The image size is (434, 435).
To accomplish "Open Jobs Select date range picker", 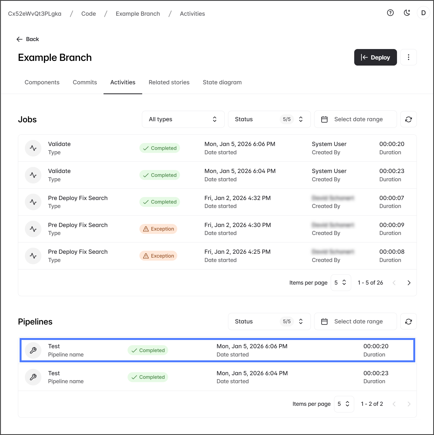I will [355, 119].
